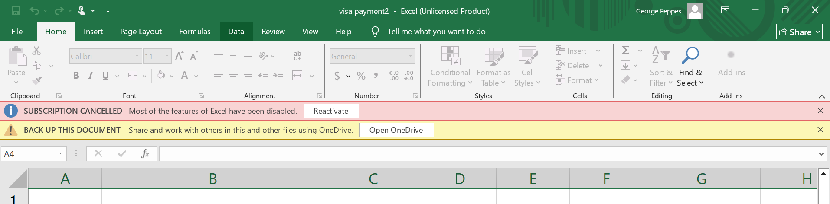
Task: Switch to the Review tab
Action: [x=273, y=32]
